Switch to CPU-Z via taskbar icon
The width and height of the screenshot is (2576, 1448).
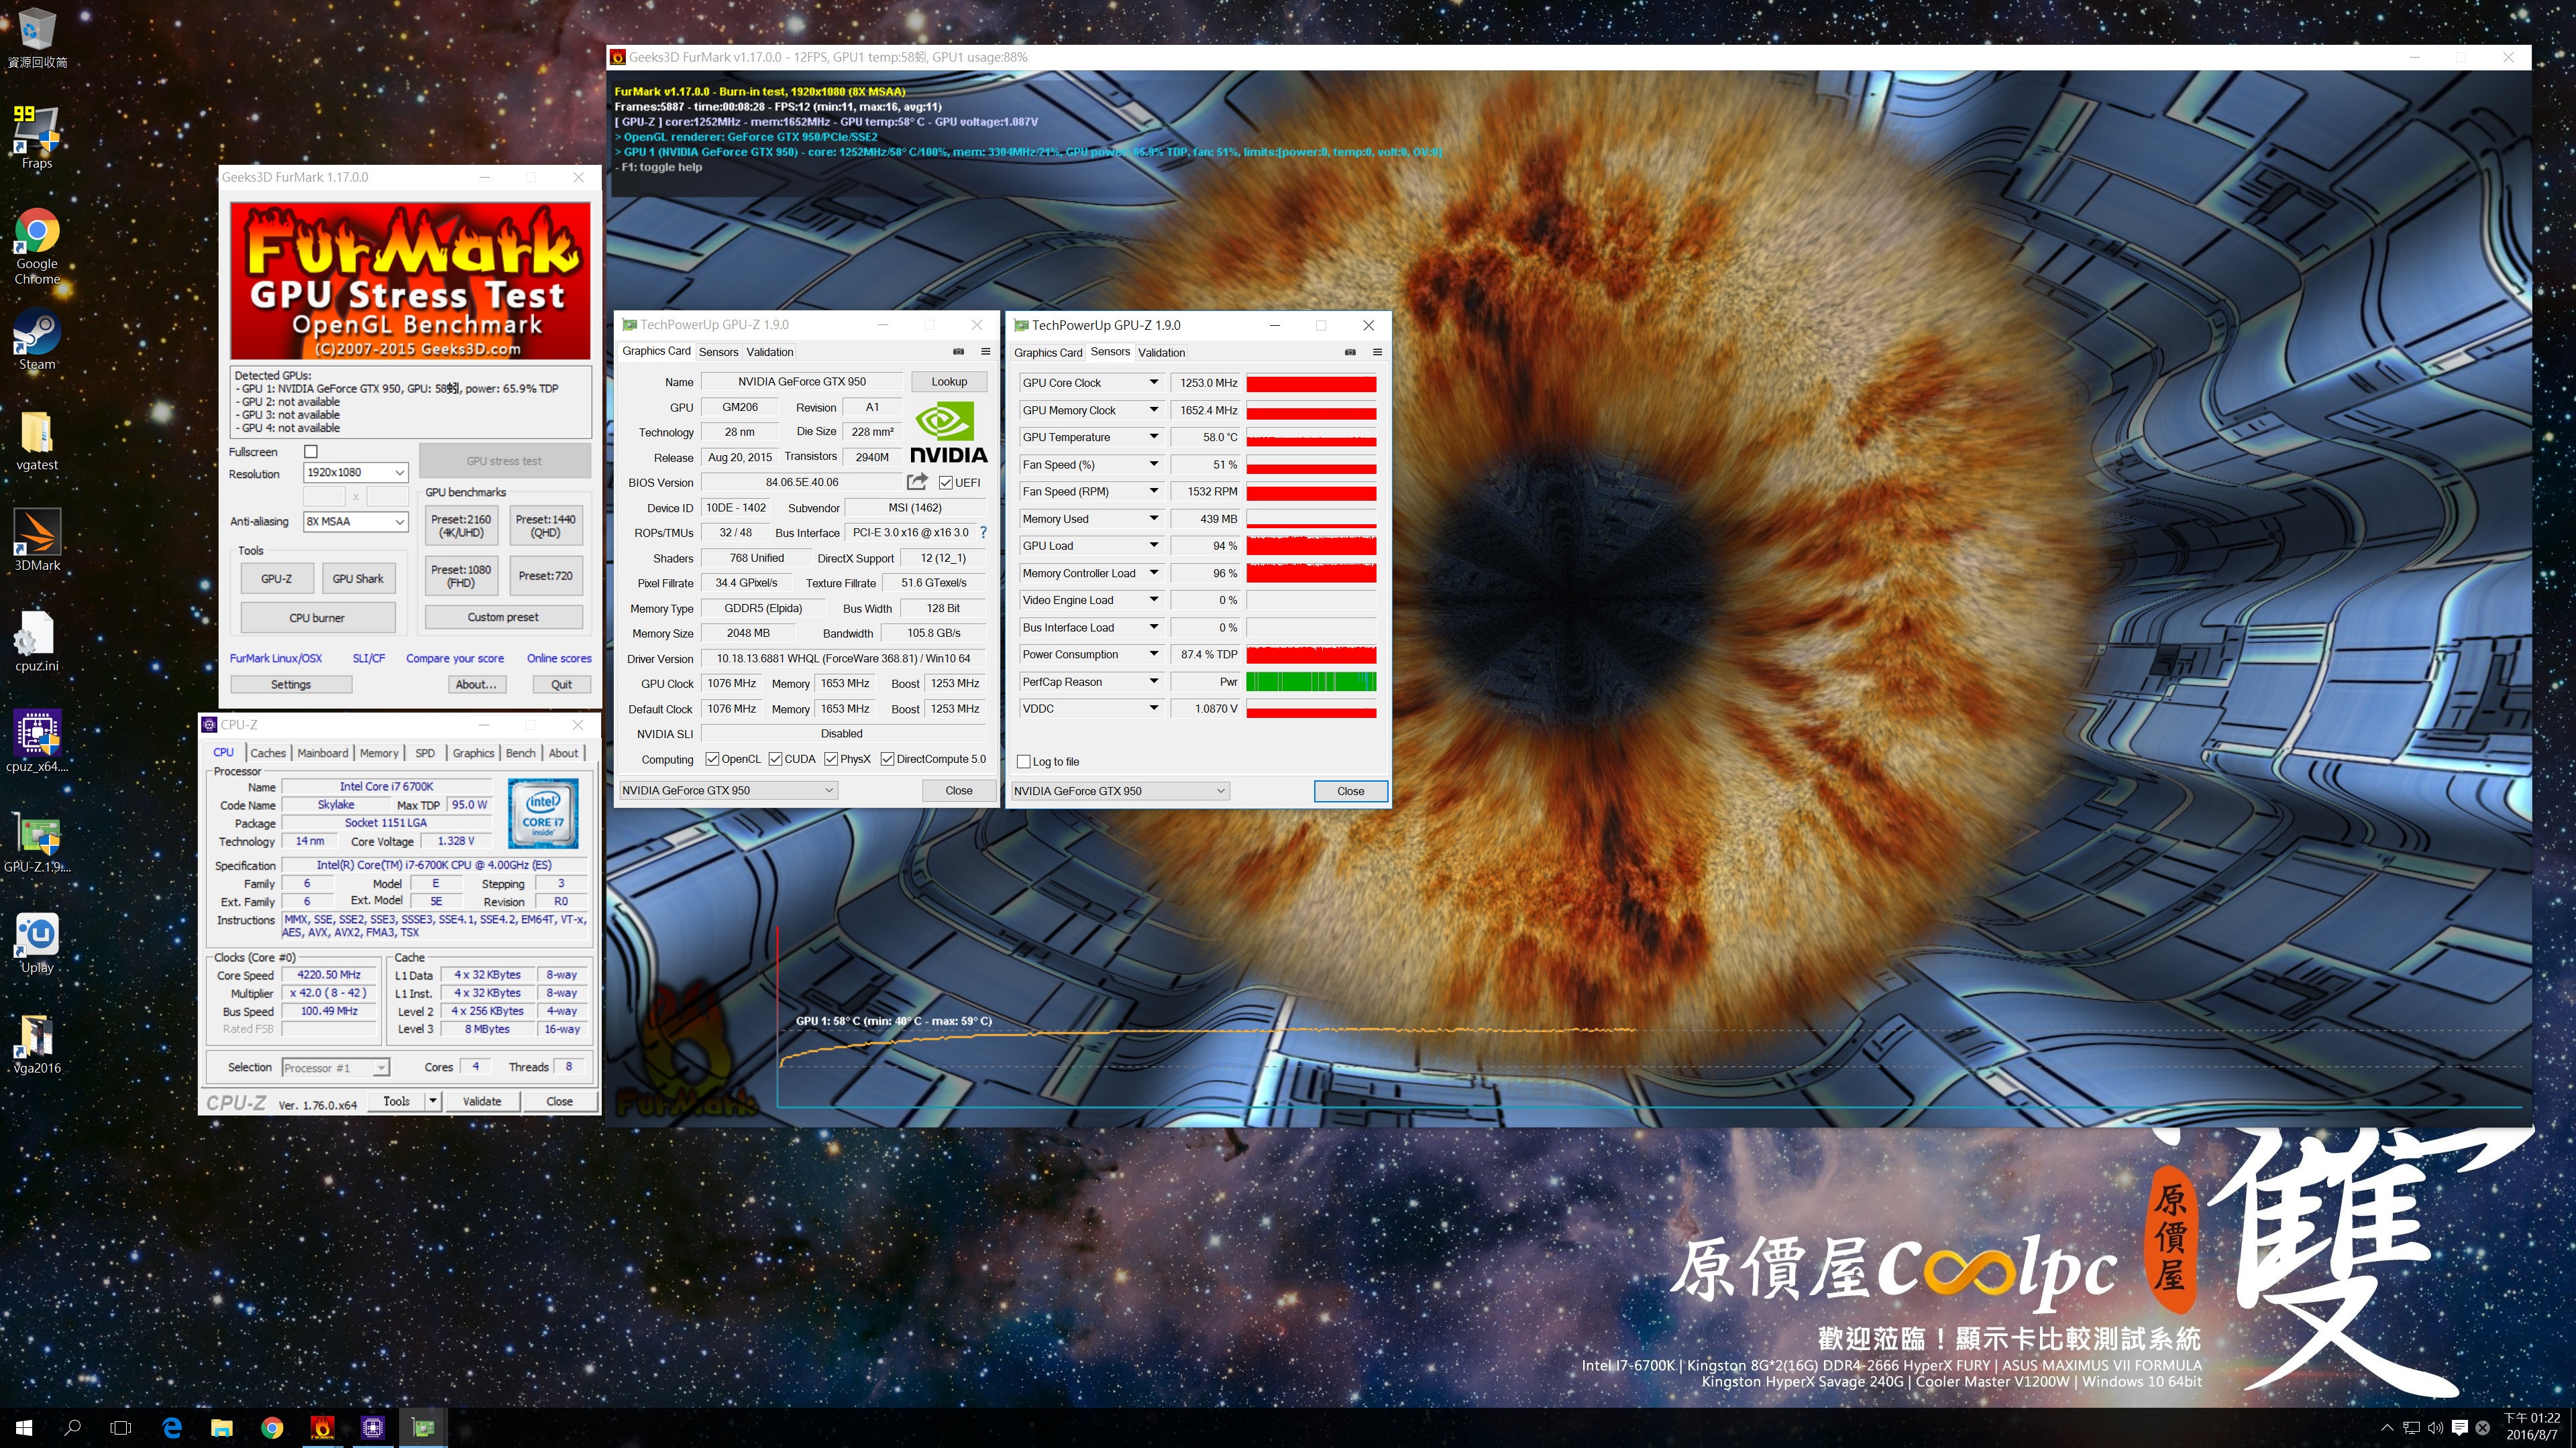pyautogui.click(x=373, y=1428)
